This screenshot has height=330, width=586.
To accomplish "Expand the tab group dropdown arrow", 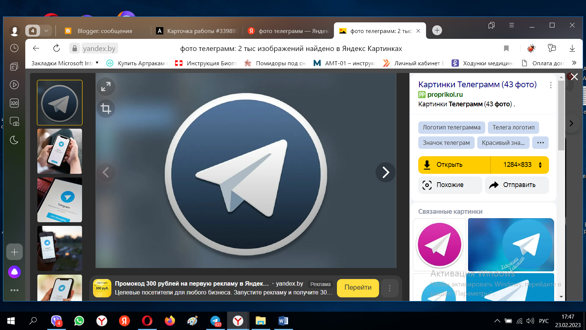I will tap(46, 31).
